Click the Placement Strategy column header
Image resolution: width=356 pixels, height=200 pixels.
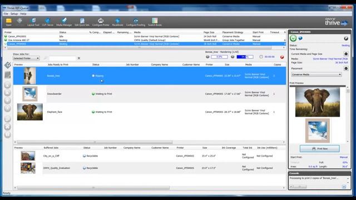pyautogui.click(x=233, y=32)
